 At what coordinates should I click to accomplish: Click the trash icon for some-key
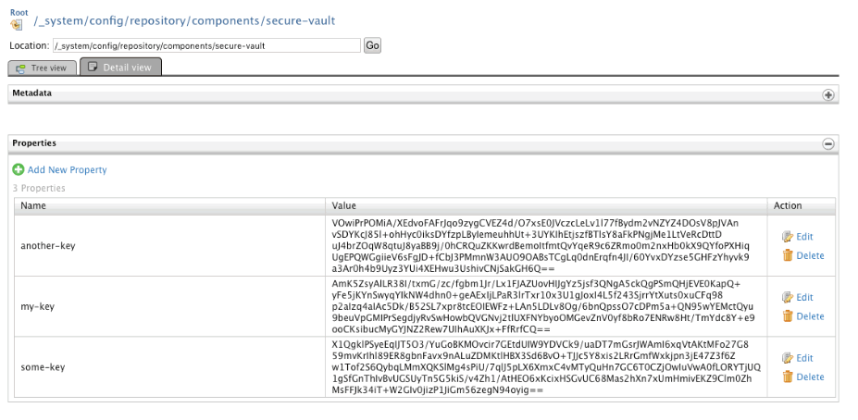(x=788, y=377)
